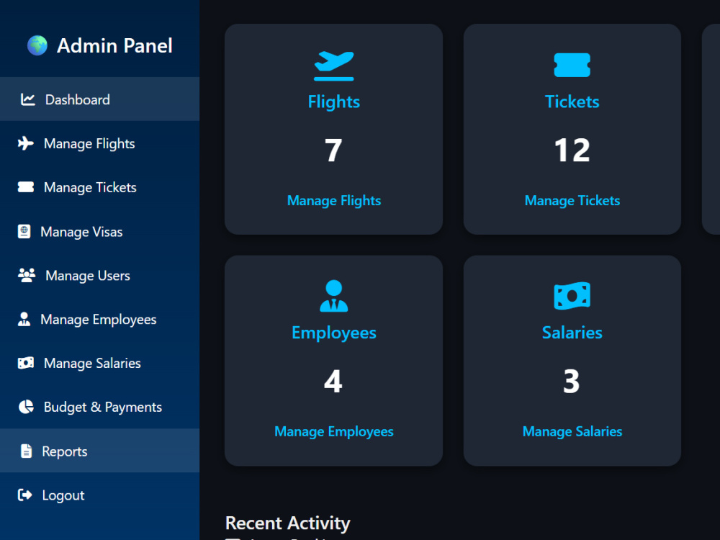Click the Recent Activity heading
The height and width of the screenshot is (540, 720).
288,523
